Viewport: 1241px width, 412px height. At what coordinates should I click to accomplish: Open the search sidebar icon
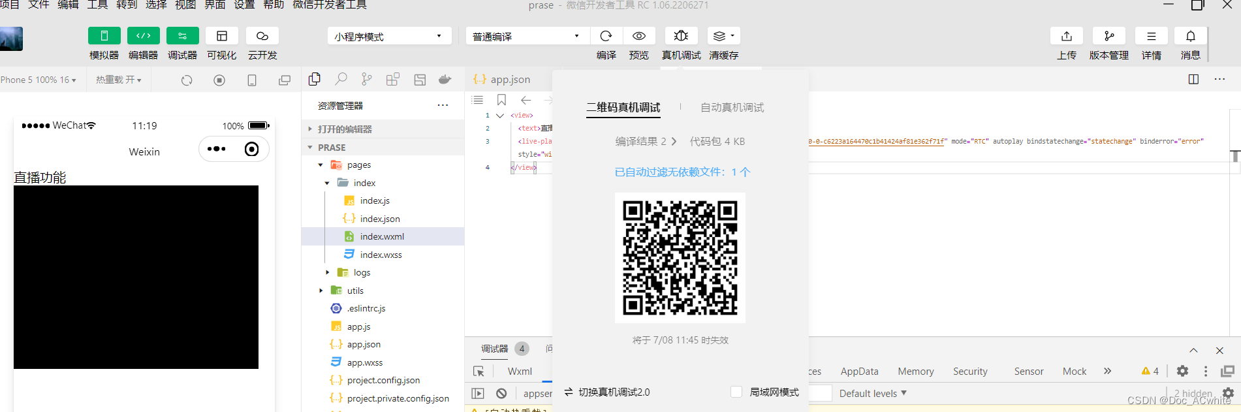pos(341,80)
